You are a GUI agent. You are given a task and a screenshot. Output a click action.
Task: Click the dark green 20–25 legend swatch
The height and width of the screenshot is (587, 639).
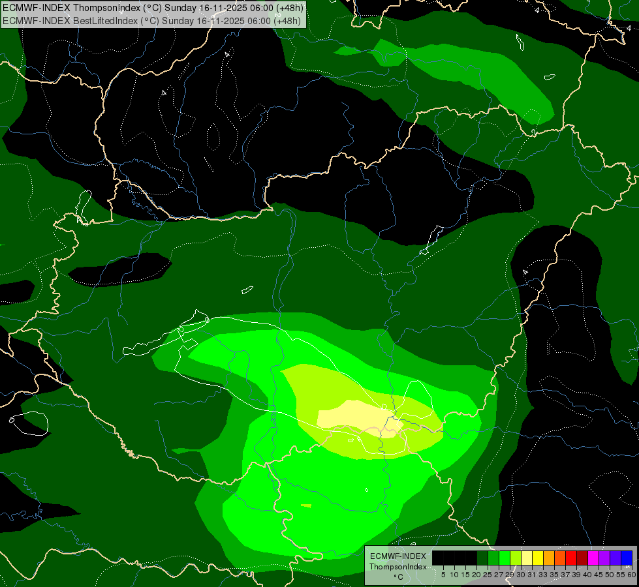482,558
